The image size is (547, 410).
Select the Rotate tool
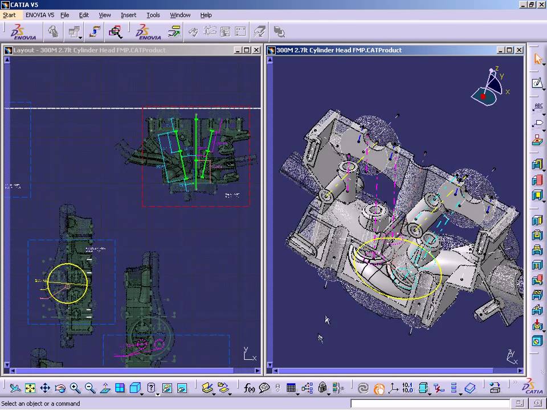(x=60, y=388)
